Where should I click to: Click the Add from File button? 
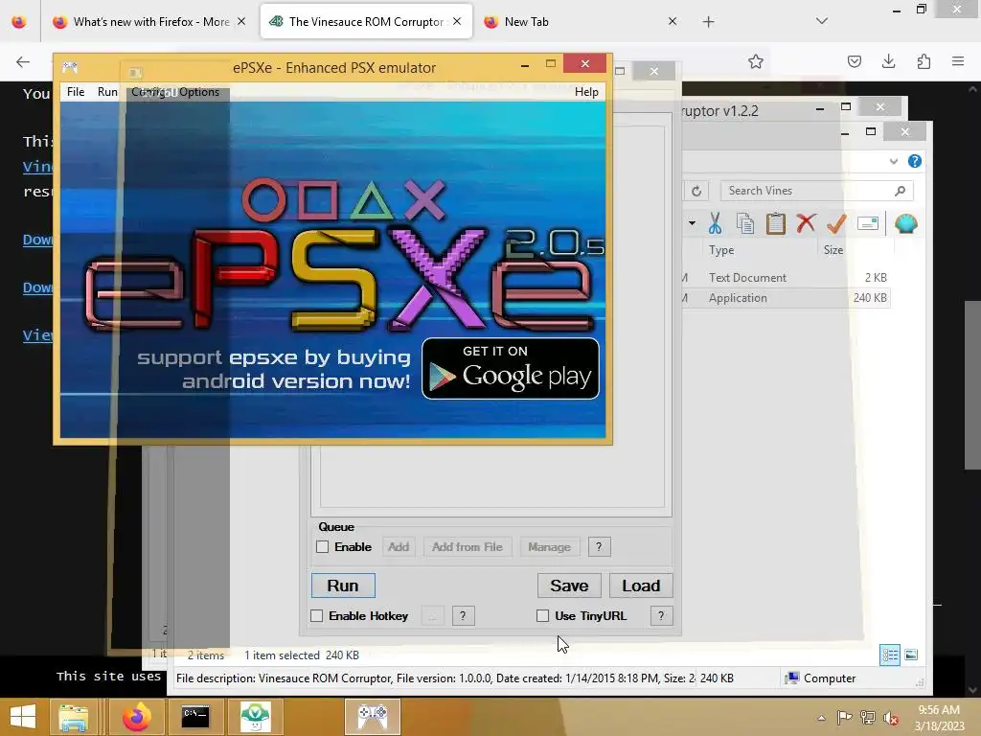click(x=468, y=547)
